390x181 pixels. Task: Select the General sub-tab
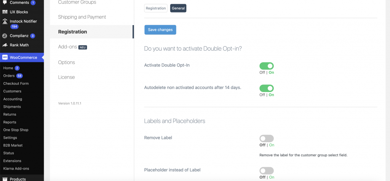[178, 8]
